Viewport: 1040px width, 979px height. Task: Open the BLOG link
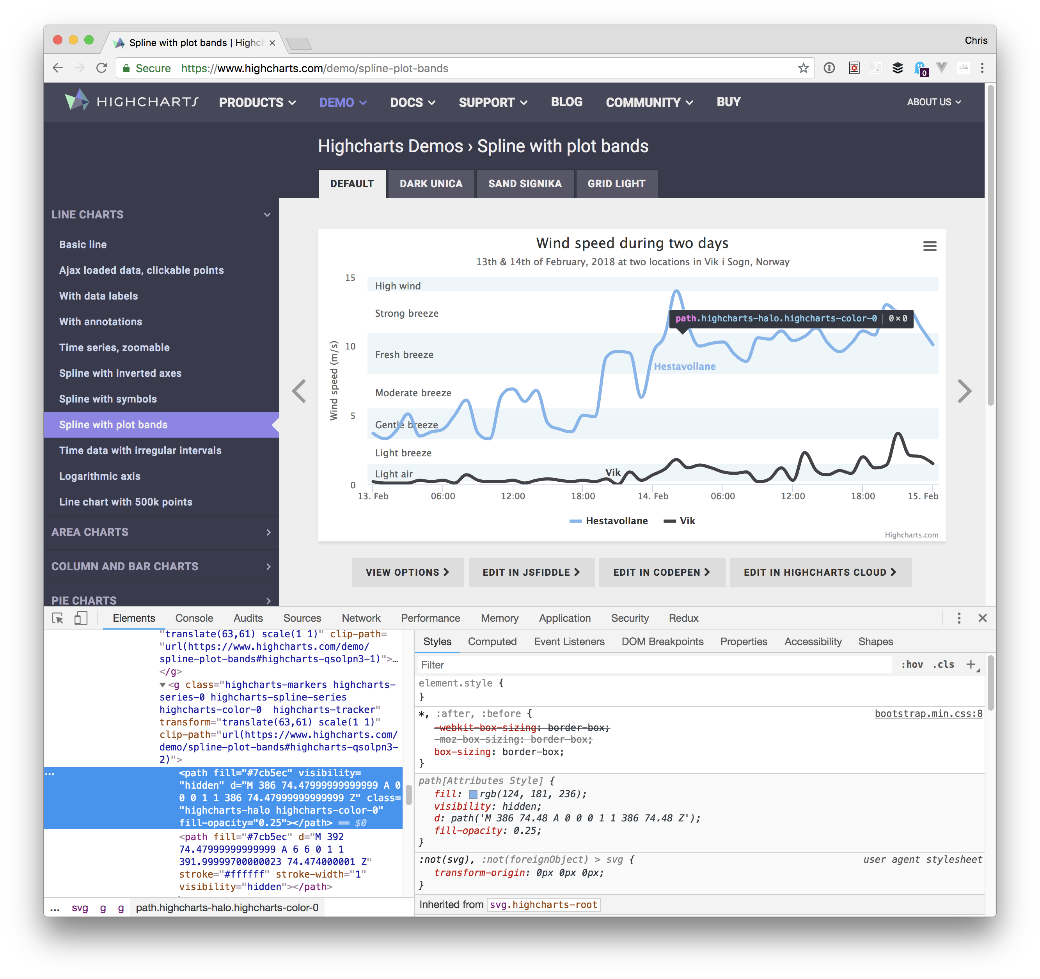point(566,102)
